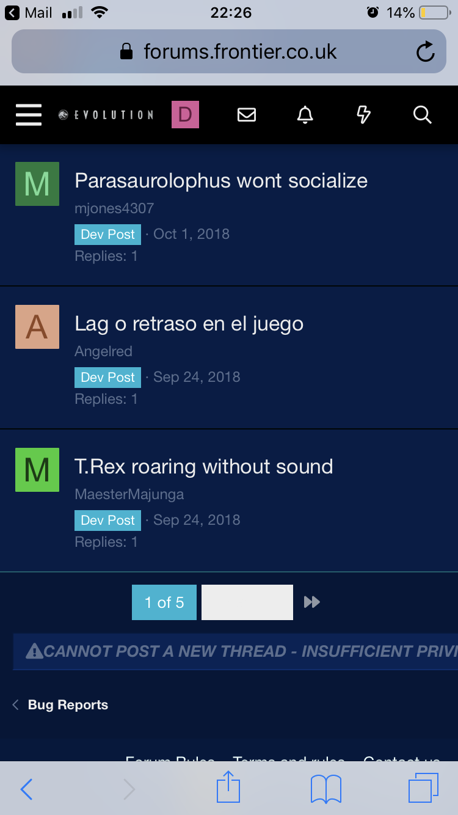
Task: Open the alerts bell icon
Action: [305, 114]
